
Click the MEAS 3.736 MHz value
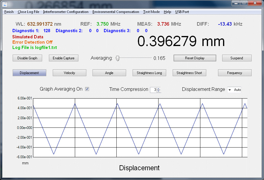click(x=163, y=24)
